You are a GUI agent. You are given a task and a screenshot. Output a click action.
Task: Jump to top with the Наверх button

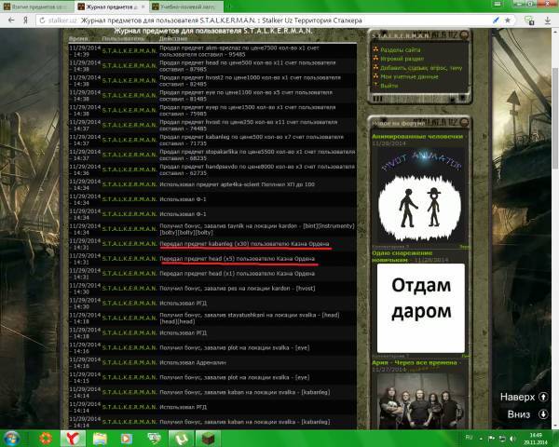point(524,397)
